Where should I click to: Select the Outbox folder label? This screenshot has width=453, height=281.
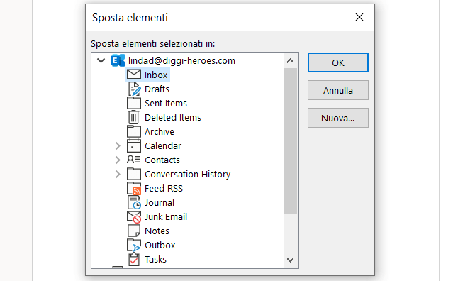tap(160, 245)
